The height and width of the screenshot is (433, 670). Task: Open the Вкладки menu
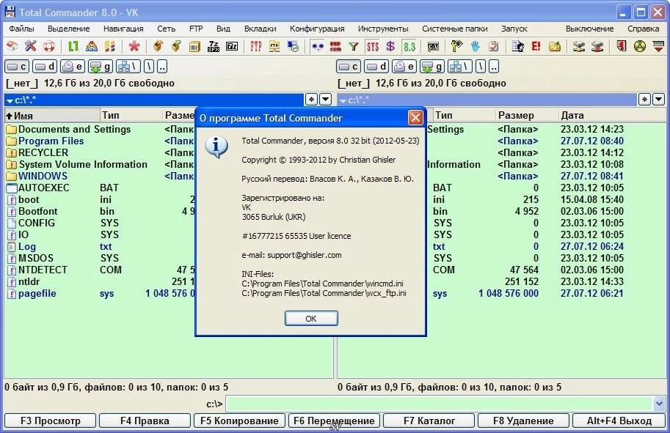[261, 29]
